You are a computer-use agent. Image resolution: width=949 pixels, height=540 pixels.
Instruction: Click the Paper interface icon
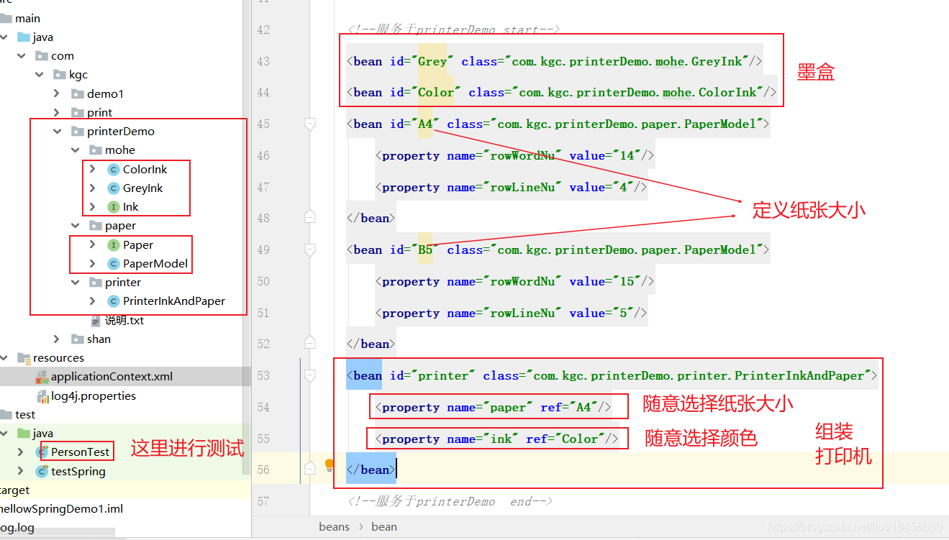(113, 245)
